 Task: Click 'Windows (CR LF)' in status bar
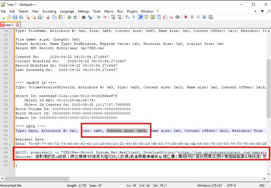point(209,186)
